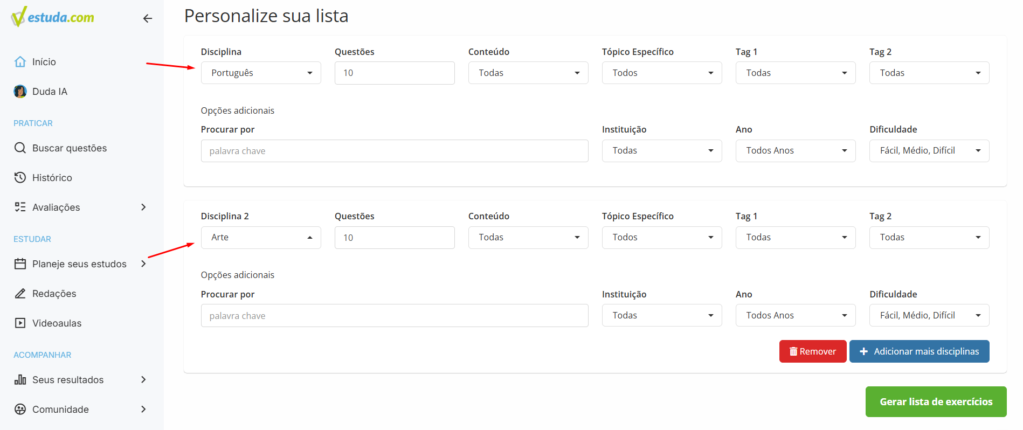Click the Início home icon
Viewport: 1023px width, 430px height.
coord(20,61)
